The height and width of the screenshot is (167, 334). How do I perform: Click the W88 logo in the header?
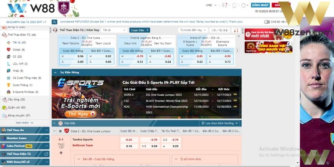[x=31, y=8]
